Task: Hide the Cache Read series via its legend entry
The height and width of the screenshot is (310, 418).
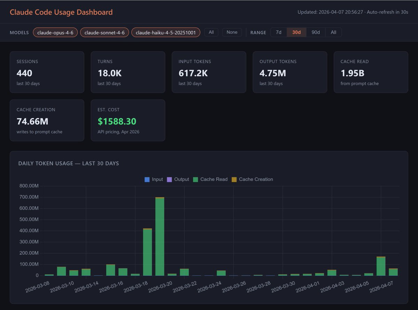Action: pyautogui.click(x=211, y=179)
